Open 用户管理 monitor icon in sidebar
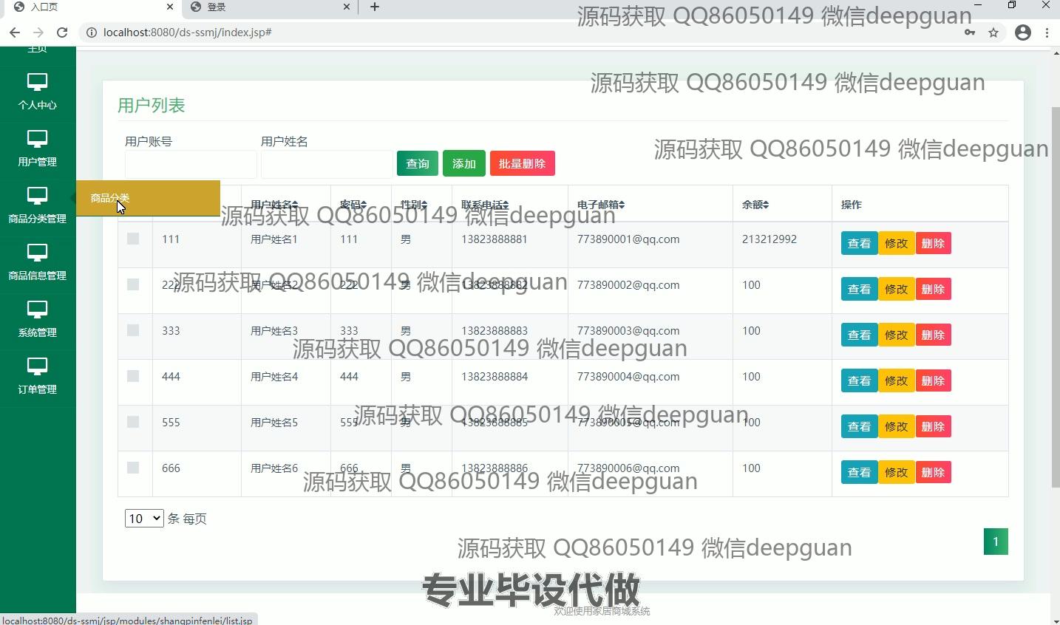 [x=37, y=139]
